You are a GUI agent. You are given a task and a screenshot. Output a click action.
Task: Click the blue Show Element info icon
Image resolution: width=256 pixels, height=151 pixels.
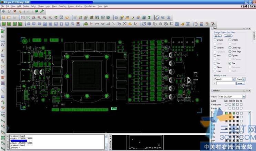tap(116, 18)
